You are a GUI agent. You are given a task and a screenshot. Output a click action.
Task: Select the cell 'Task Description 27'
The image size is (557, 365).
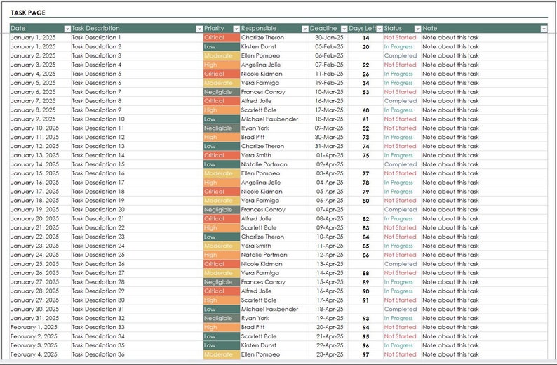pyautogui.click(x=137, y=273)
